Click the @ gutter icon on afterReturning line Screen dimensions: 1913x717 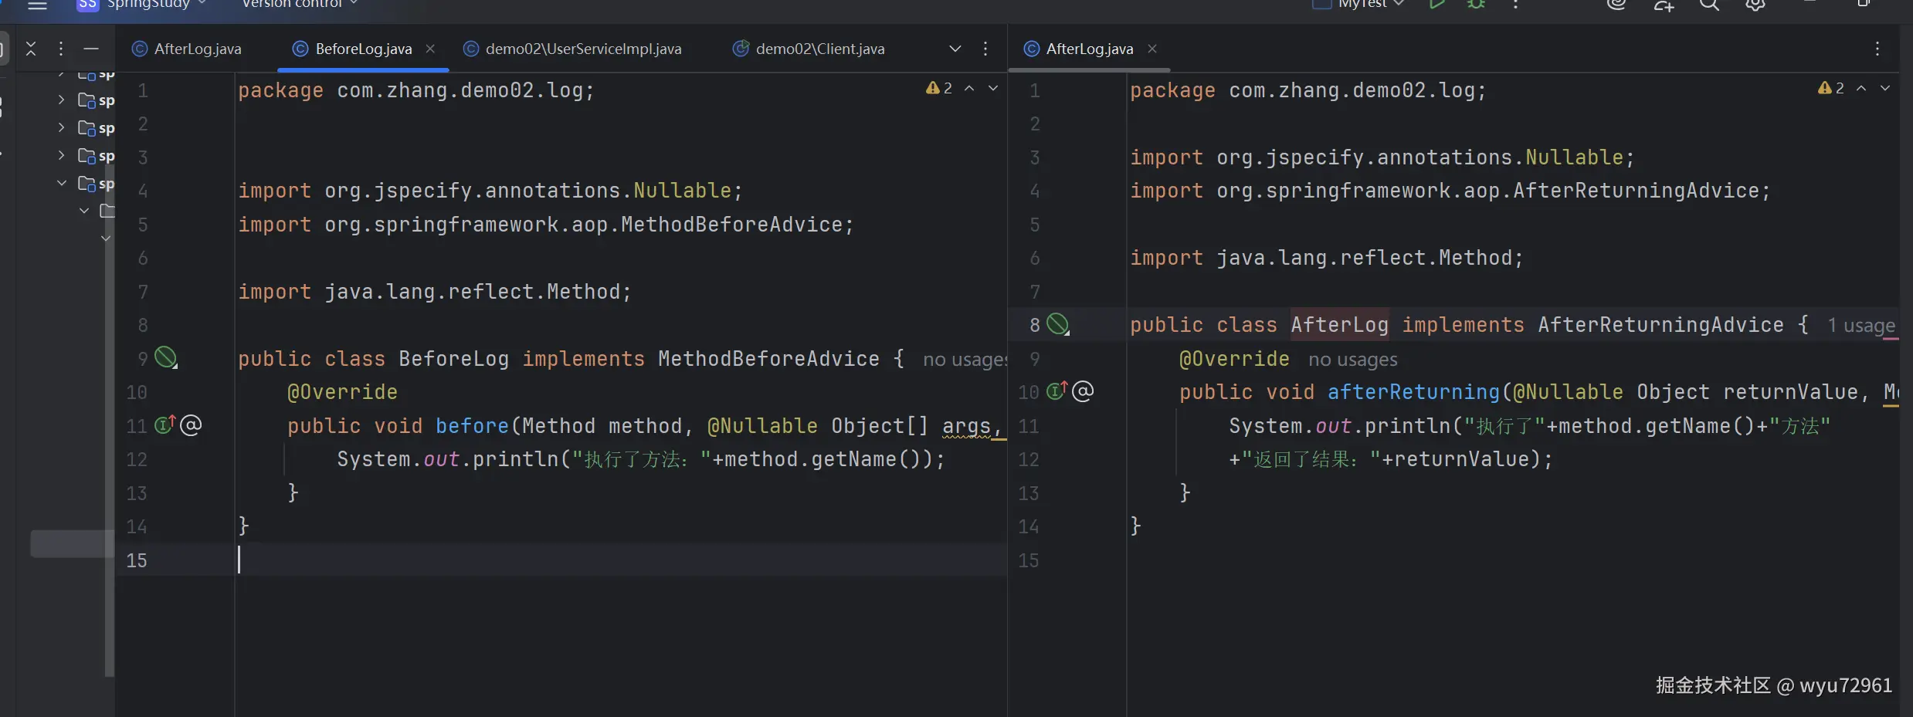[1083, 391]
